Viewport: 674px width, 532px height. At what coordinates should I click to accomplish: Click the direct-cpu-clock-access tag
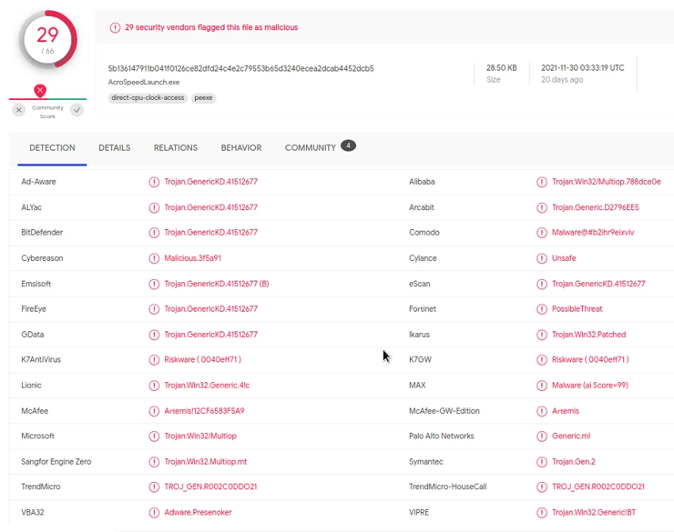click(x=148, y=98)
